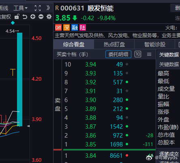Switch to the 智能诊股 tab
This screenshot has width=180, height=163.
pos(155,44)
